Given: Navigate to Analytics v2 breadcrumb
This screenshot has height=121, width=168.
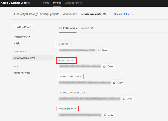Looking at the screenshot, I should pos(70,14).
